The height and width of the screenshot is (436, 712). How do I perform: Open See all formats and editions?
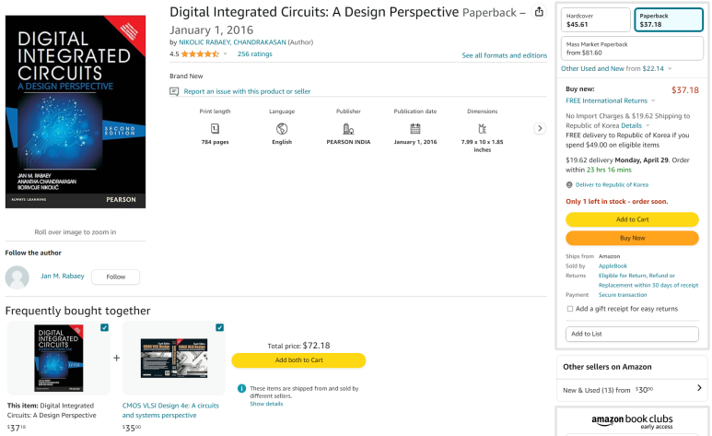(504, 55)
